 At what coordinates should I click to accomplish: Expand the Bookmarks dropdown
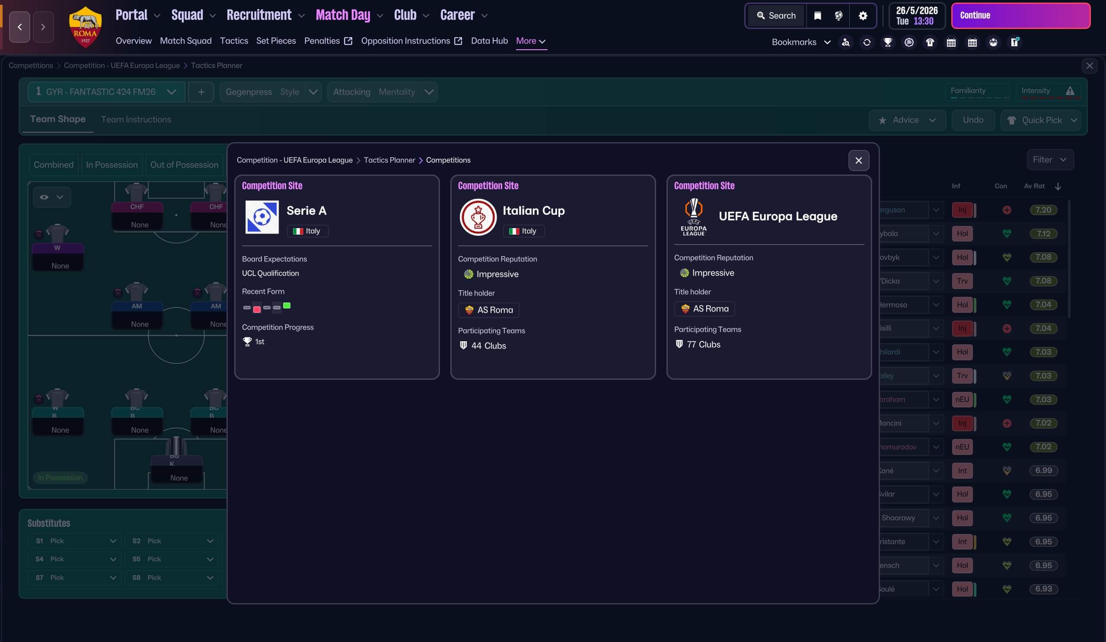(x=801, y=42)
